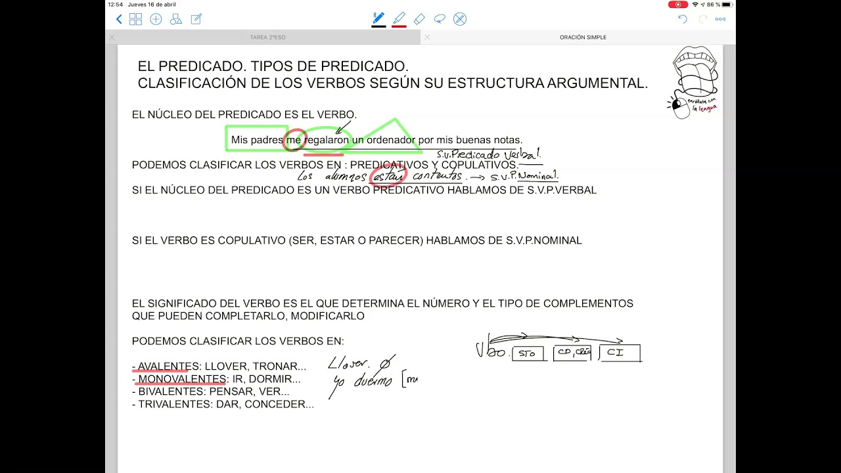Select the lasso selection tool
Image resolution: width=841 pixels, height=473 pixels.
coord(440,19)
